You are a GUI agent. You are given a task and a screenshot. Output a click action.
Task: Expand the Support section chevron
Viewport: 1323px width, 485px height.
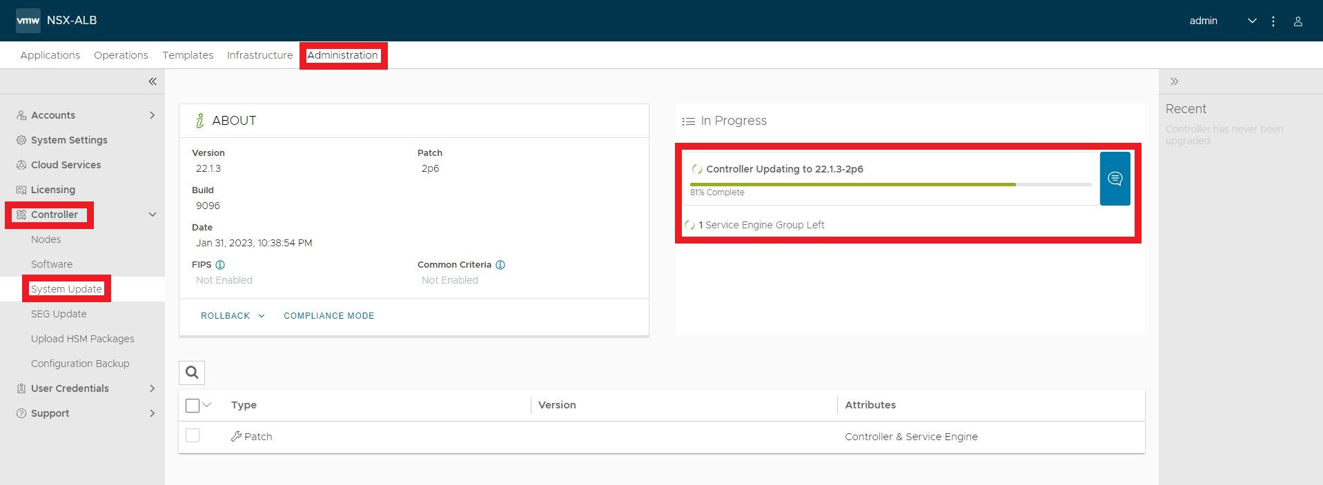(x=153, y=413)
